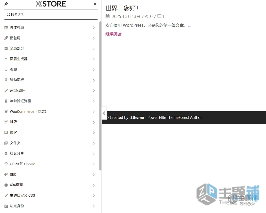Open the 8theme link in footer

pyautogui.click(x=137, y=118)
